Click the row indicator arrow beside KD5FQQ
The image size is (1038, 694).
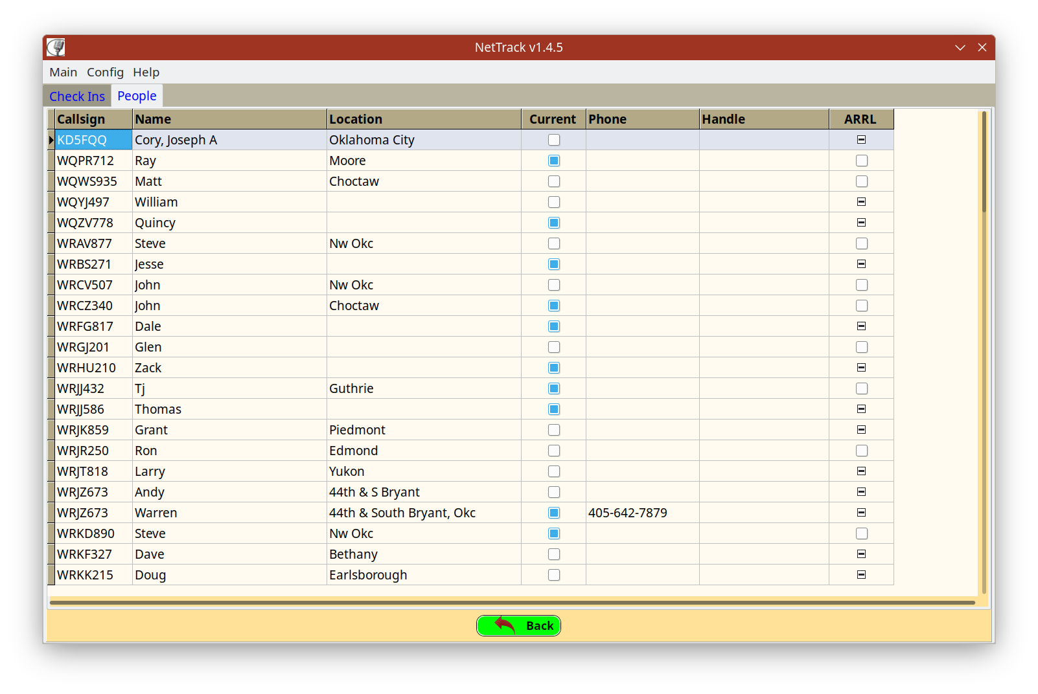tap(51, 140)
